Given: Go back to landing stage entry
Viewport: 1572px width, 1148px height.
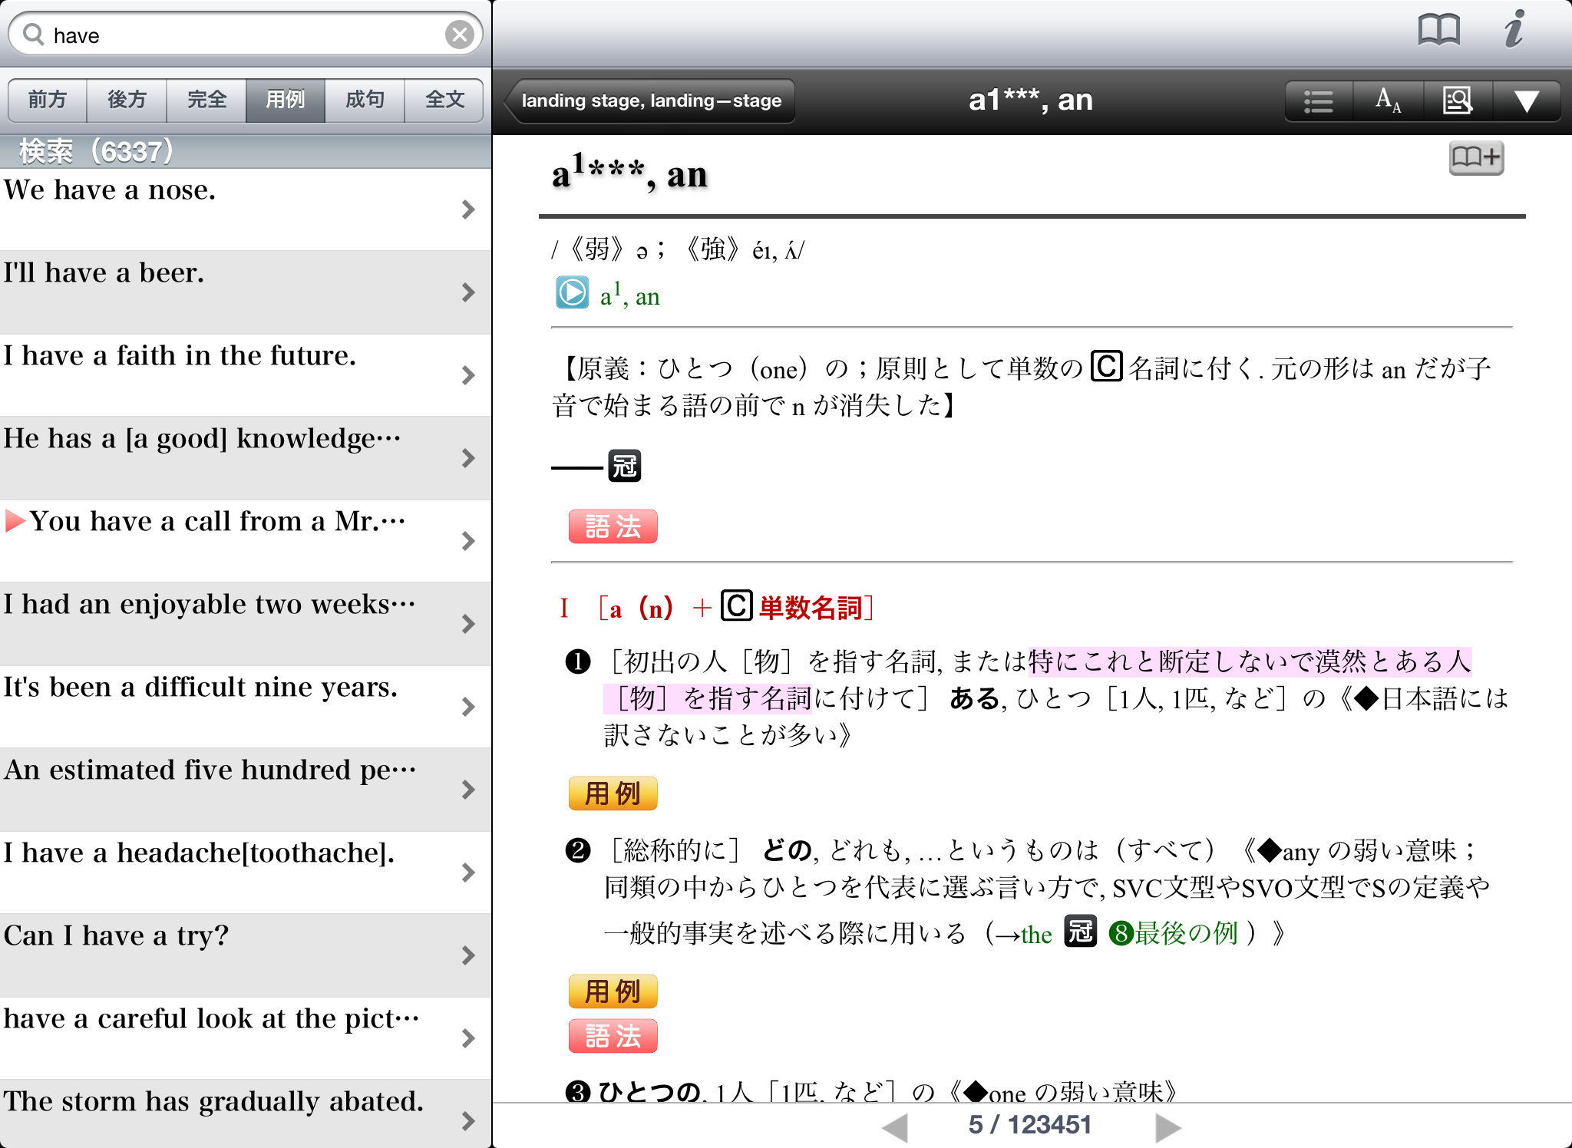Looking at the screenshot, I should [x=651, y=101].
